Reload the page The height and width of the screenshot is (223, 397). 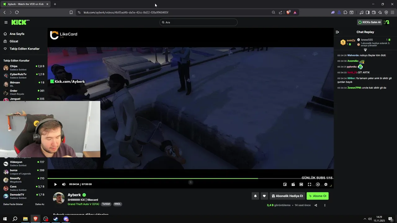click(17, 12)
